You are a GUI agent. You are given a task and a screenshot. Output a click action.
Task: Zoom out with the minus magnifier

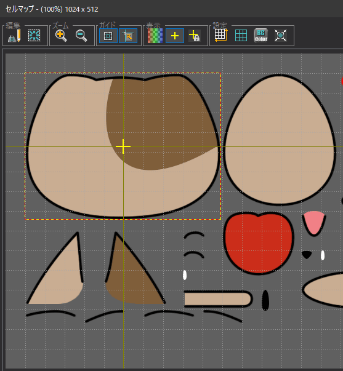(x=81, y=36)
